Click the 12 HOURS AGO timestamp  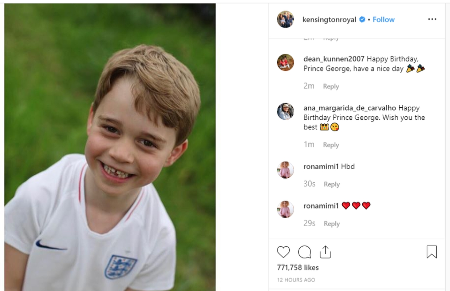tap(296, 280)
